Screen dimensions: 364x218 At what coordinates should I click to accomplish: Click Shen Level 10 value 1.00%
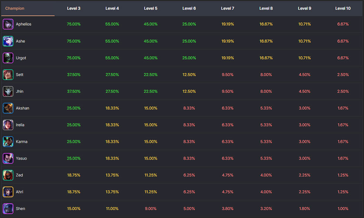pos(343,208)
